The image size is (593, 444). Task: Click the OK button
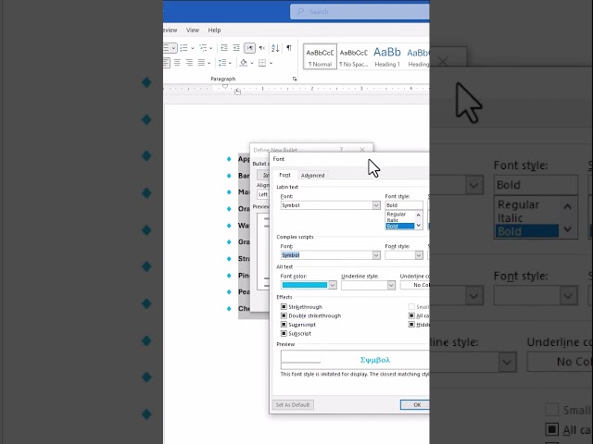coord(415,405)
